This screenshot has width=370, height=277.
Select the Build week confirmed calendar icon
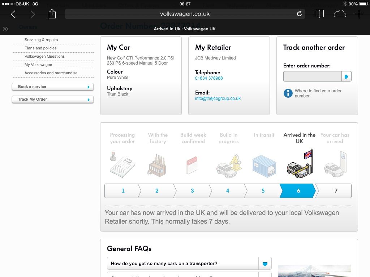click(x=192, y=165)
